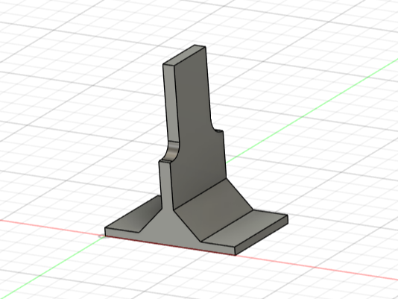Select the thin end face of the base's right side
The image size is (398, 299).
[262, 235]
